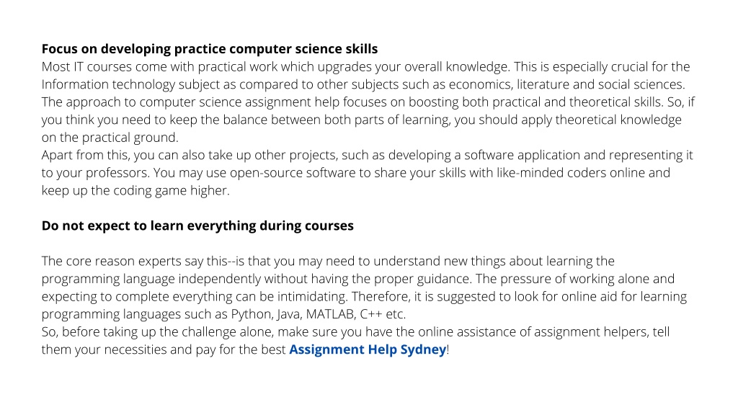Click the line 'on the practical ground.'

(x=110, y=138)
